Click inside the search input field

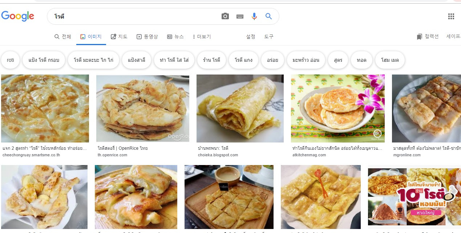[x=127, y=16]
